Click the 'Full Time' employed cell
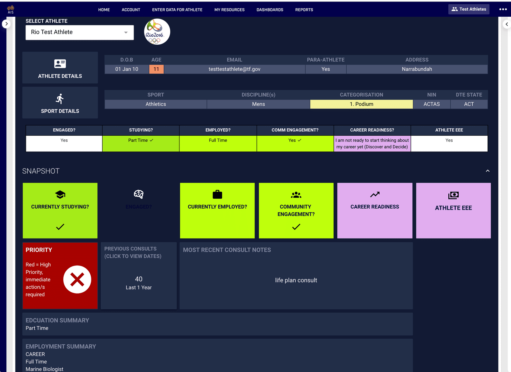Viewport: 511px width, 372px height. (x=218, y=144)
